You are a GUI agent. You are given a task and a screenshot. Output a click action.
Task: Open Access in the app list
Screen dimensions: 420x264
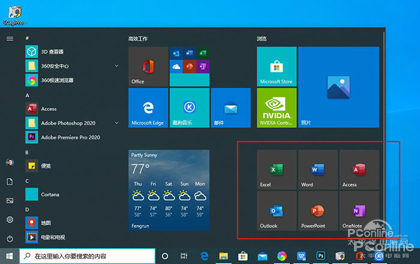[73, 109]
